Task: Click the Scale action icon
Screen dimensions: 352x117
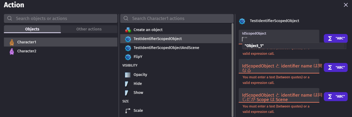Action: [128, 111]
